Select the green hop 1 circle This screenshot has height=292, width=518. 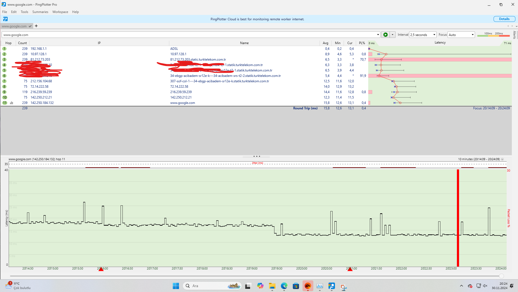pos(4,49)
